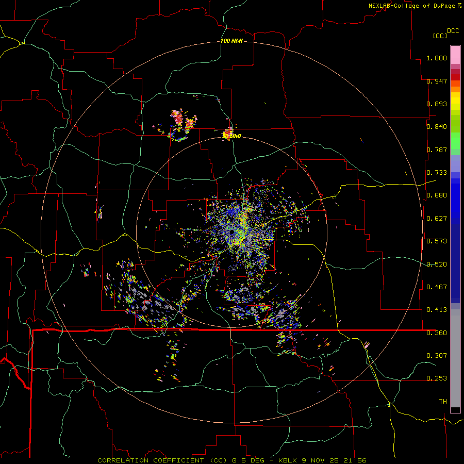Click the 0.360 legend value
The width and height of the screenshot is (464, 464).
(x=437, y=333)
